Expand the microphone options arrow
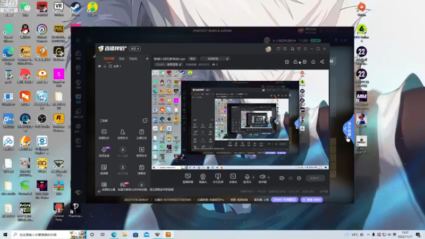Viewport: 425px width, 239px height. [254, 177]
